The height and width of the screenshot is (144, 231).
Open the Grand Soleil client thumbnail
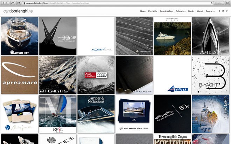coord(134,114)
